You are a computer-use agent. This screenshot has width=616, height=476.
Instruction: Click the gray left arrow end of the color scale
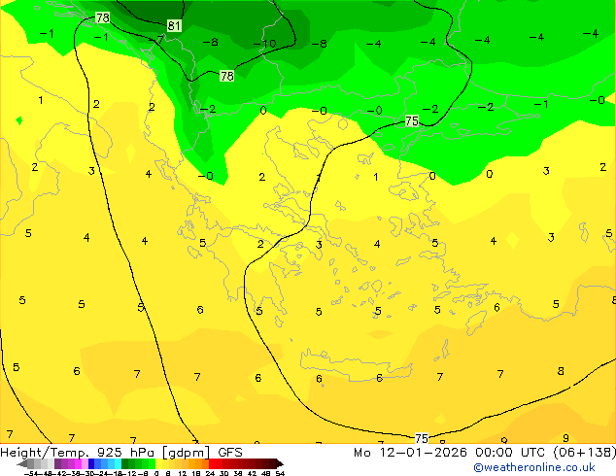point(22,464)
